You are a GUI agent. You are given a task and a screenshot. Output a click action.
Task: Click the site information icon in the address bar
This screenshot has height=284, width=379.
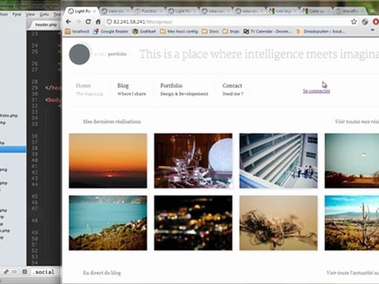109,22
